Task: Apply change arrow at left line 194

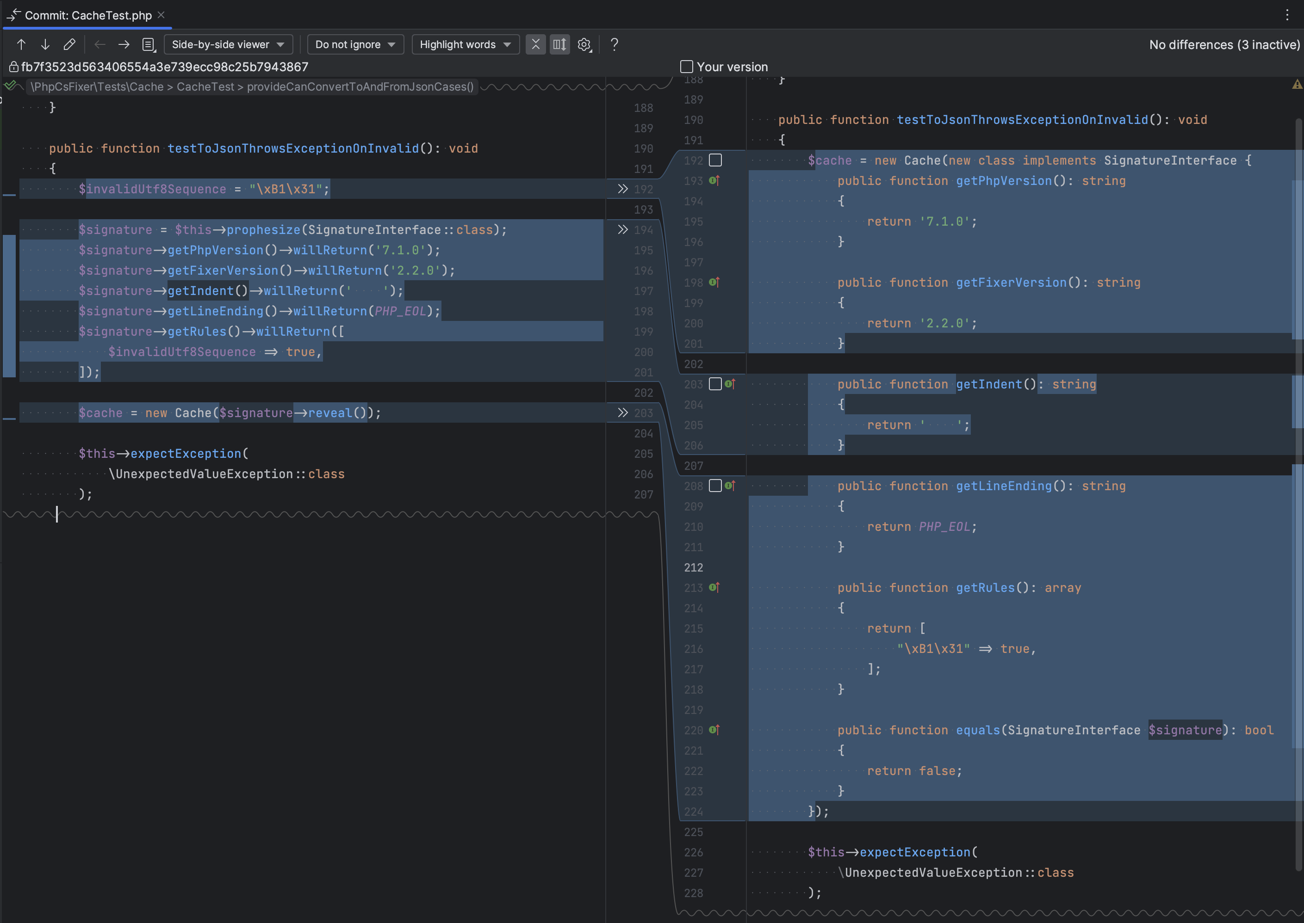Action: [623, 230]
